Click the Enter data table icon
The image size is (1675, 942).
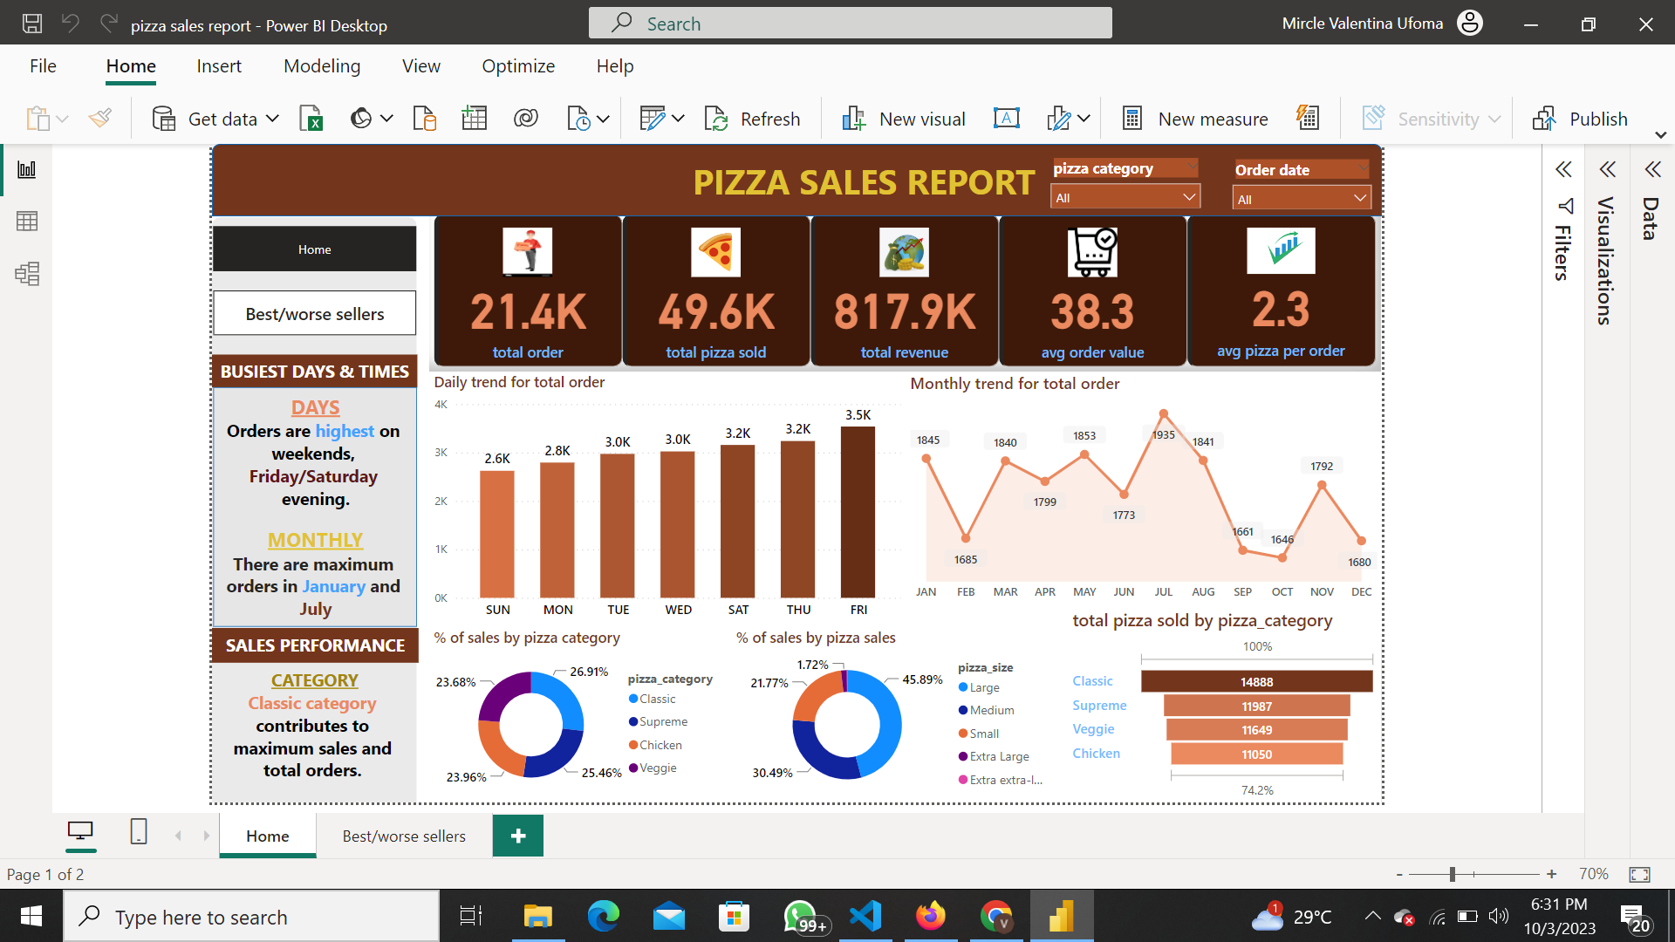coord(474,118)
